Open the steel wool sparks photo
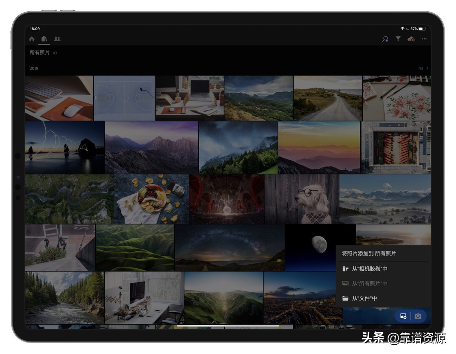The width and height of the screenshot is (456, 354). [x=226, y=199]
